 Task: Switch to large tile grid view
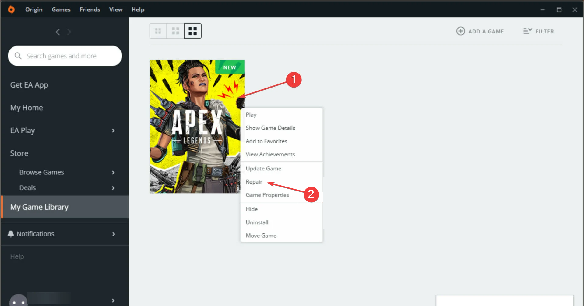point(193,31)
